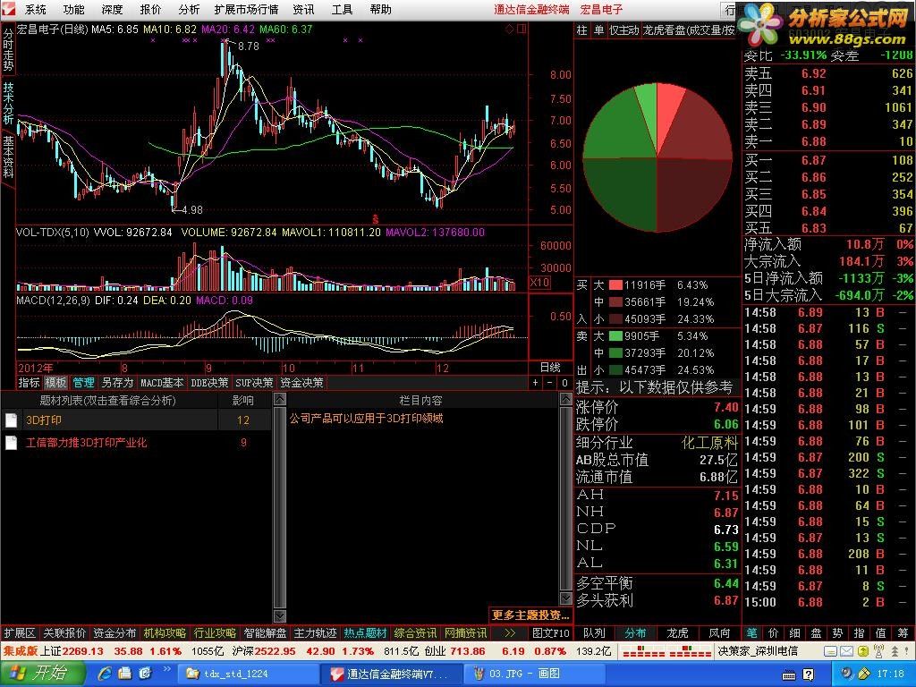Open the 机构攻略 tab

165,632
